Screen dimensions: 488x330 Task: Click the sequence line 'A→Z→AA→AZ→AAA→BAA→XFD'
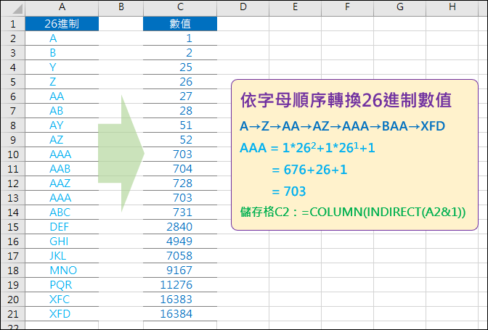[x=342, y=126]
